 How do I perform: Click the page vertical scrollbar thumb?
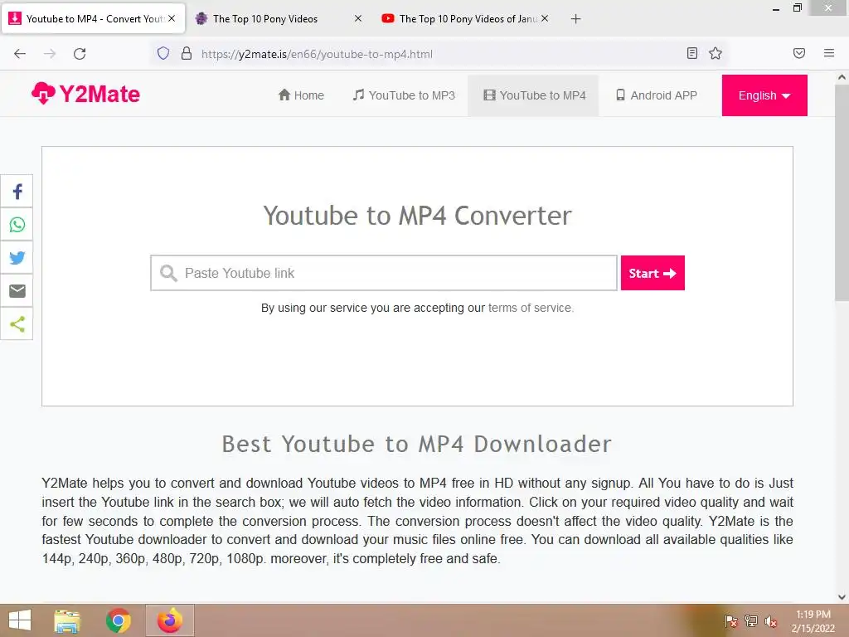[842, 192]
